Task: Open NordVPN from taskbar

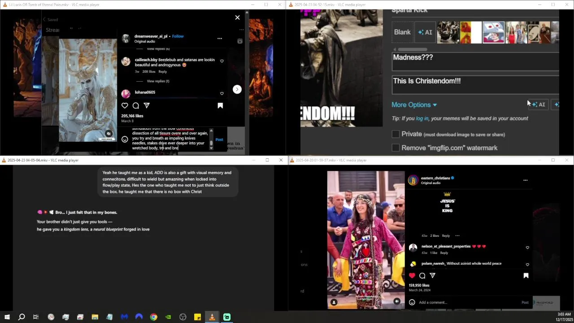Action: point(139,317)
